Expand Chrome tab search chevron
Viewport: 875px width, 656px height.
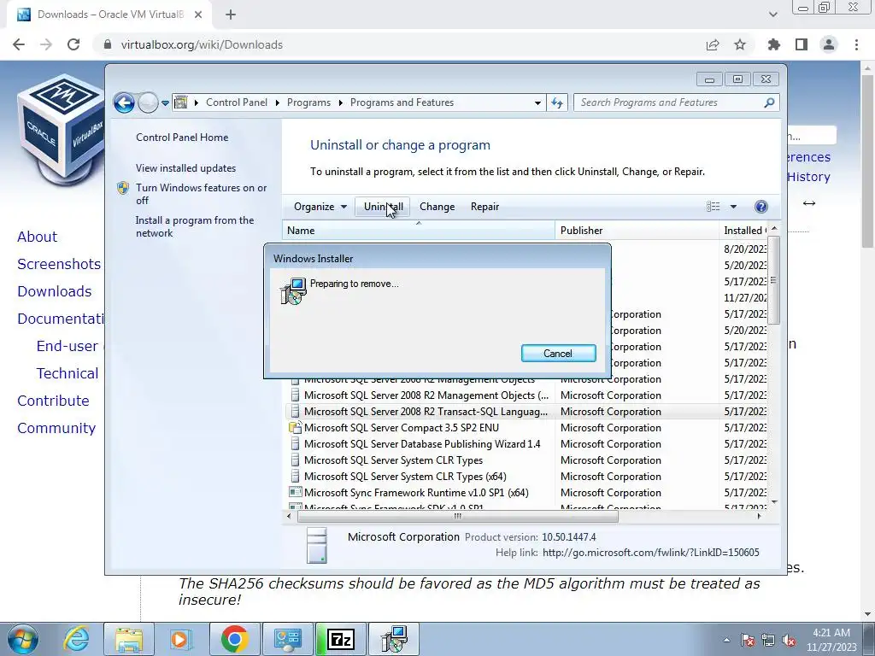pyautogui.click(x=772, y=15)
